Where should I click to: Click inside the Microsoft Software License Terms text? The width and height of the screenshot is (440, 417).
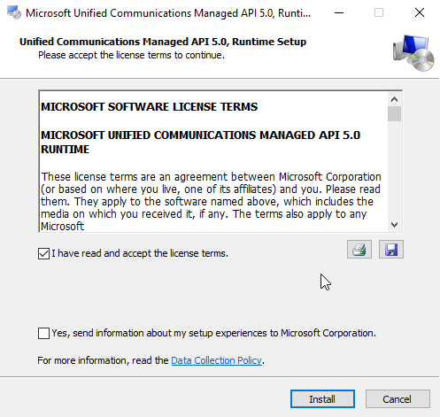[x=150, y=106]
